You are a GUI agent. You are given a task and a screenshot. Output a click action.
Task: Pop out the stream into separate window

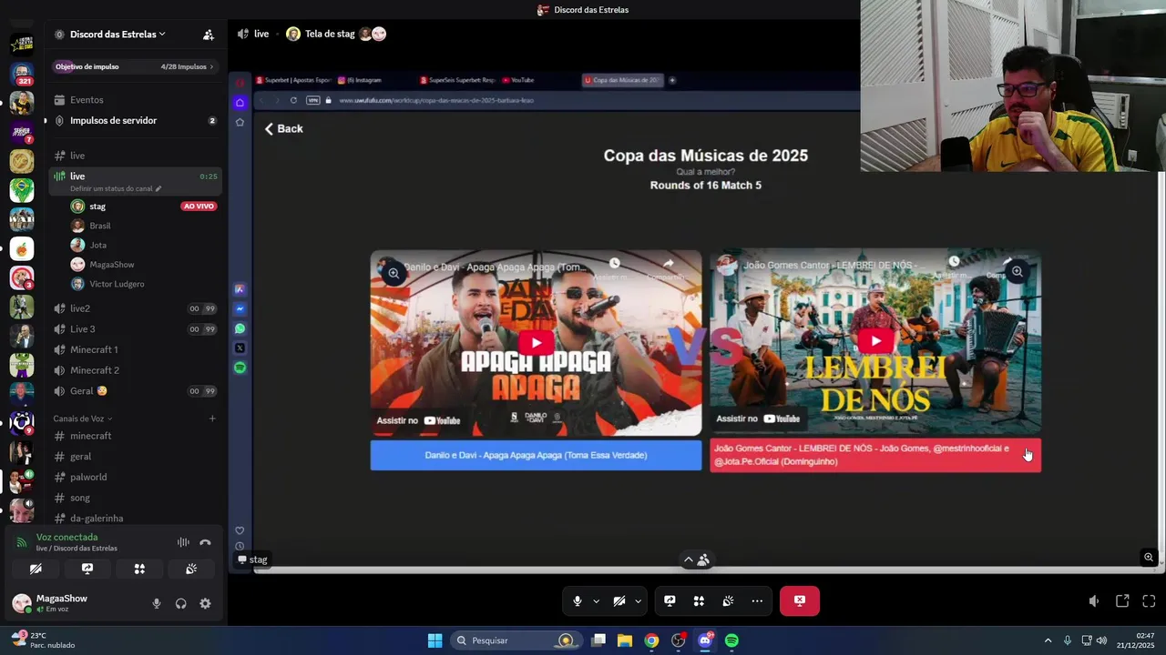coord(1122,601)
